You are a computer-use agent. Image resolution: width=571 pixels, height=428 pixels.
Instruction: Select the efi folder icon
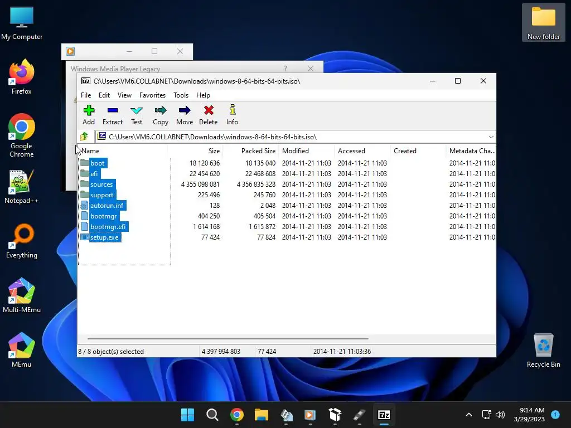(85, 173)
